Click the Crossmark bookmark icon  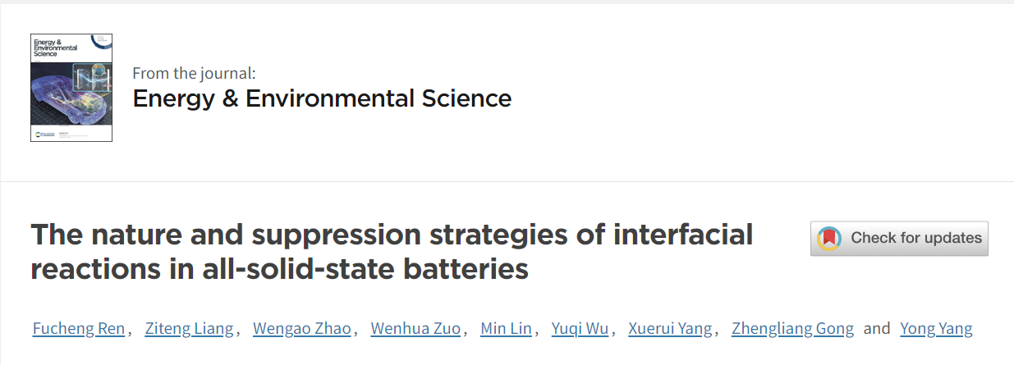click(x=829, y=239)
